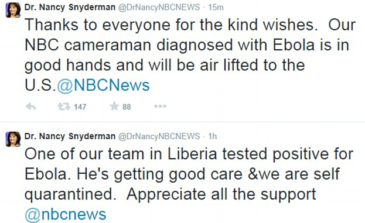Open the 1h timestamp permalink
Screen dimensions: 365x223
[x=212, y=136]
